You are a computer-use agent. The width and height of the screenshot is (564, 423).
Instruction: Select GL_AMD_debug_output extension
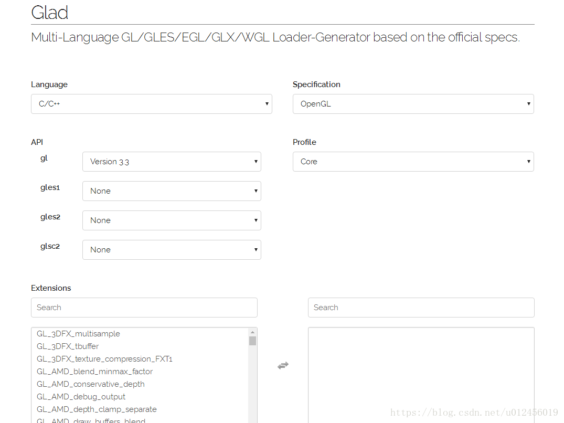140,397
